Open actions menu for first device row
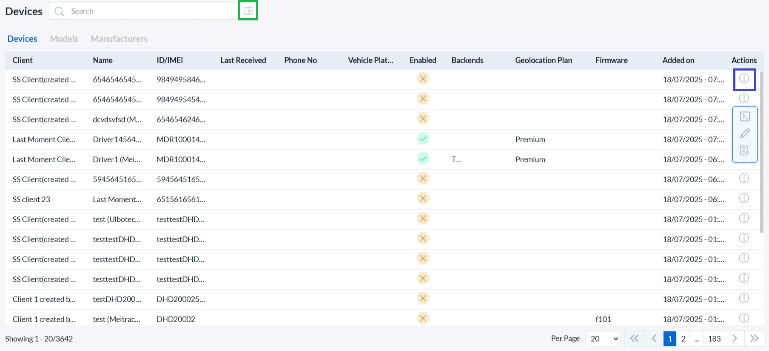 [x=744, y=79]
